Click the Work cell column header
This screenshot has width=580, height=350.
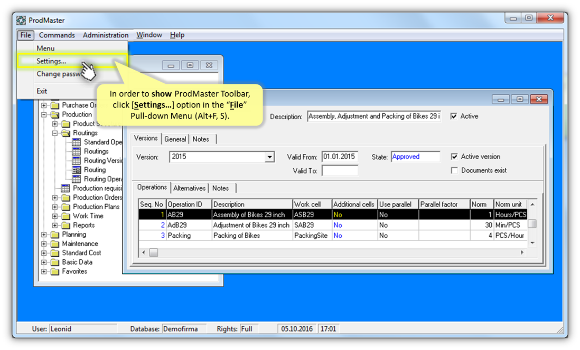coord(312,204)
